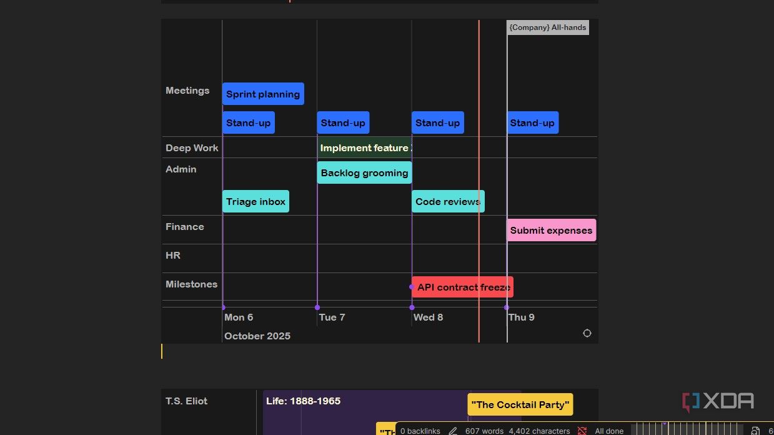Image resolution: width=774 pixels, height=435 pixels.
Task: Click the file icon at status bar end
Action: [x=755, y=431]
